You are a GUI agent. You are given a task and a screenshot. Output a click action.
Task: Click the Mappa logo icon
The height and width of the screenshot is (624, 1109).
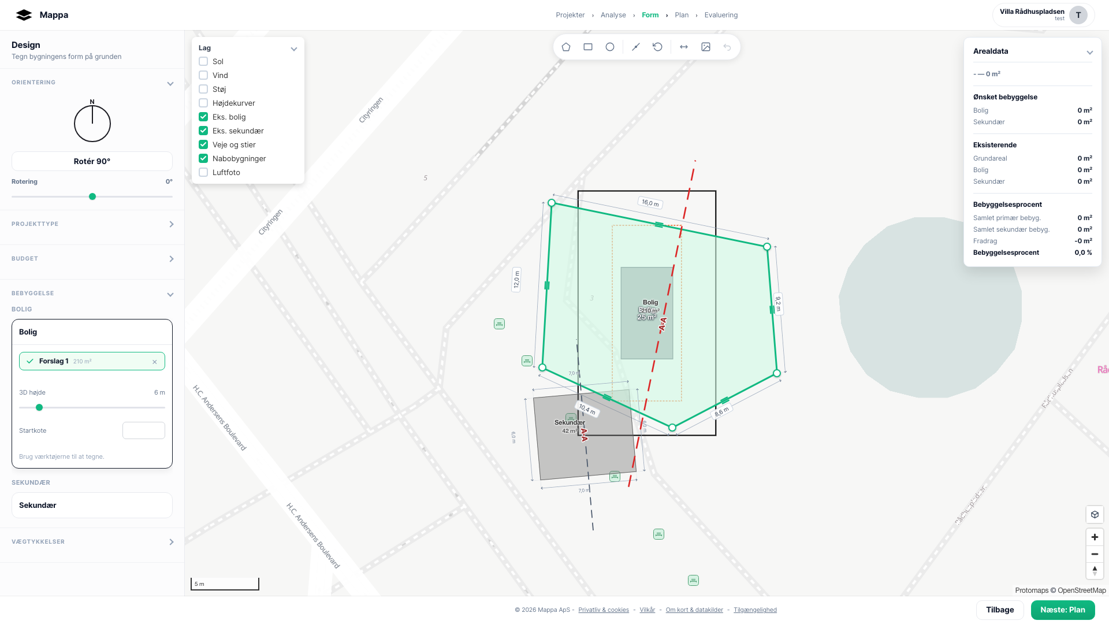tap(24, 15)
